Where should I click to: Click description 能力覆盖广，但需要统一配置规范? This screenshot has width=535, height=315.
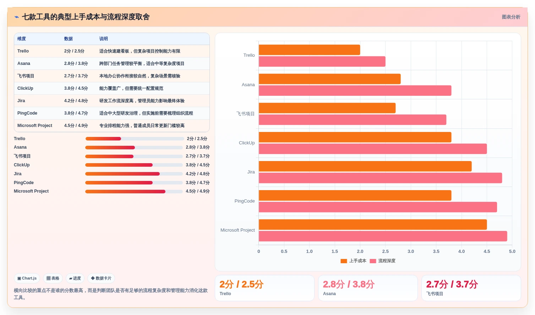click(131, 88)
